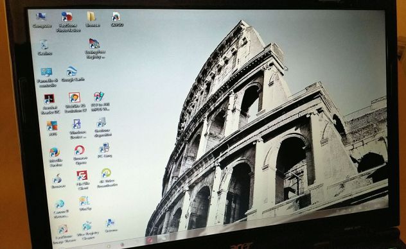Select the orange-blue tiled icon below Acrobat
Screen dimensions: 406x249
pos(52,126)
